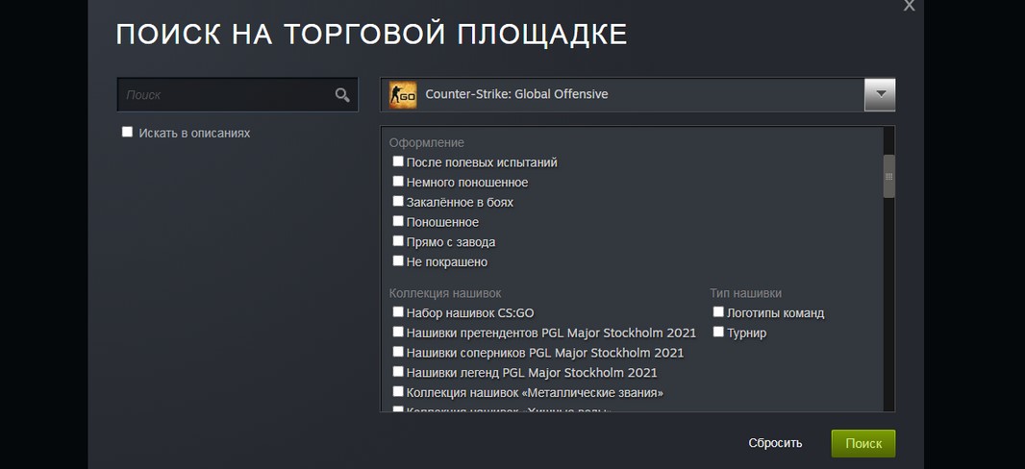
Task: Open the game selection dropdown arrow
Action: tap(880, 95)
